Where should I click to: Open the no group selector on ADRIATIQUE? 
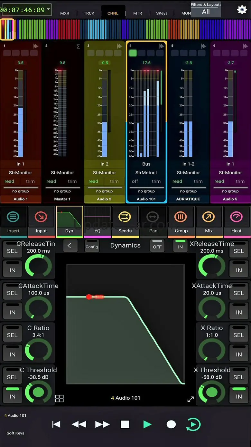(188, 191)
